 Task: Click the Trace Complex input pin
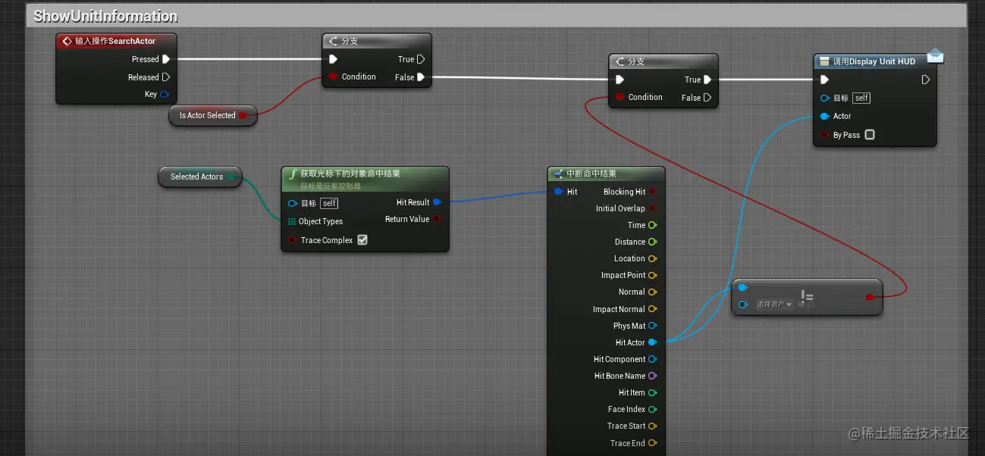click(292, 240)
